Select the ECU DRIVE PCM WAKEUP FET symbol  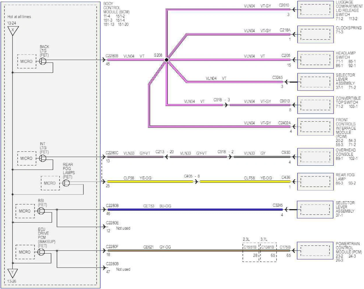pyautogui.click(x=41, y=252)
